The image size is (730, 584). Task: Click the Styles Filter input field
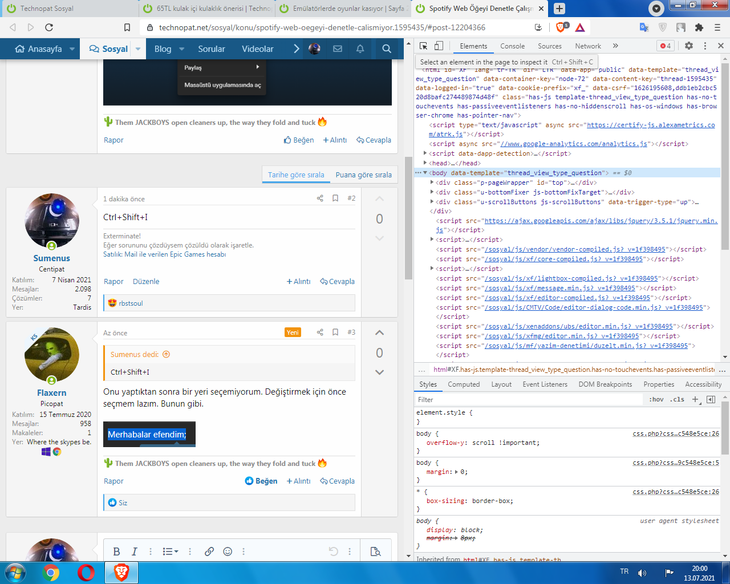coord(528,400)
